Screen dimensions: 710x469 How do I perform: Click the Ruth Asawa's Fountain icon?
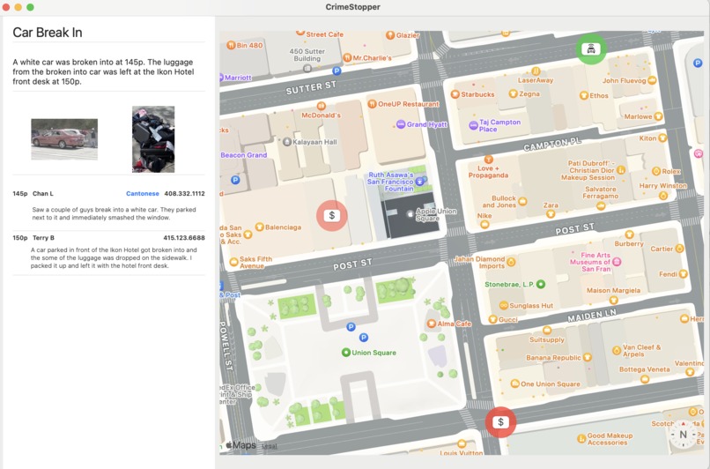tap(419, 182)
